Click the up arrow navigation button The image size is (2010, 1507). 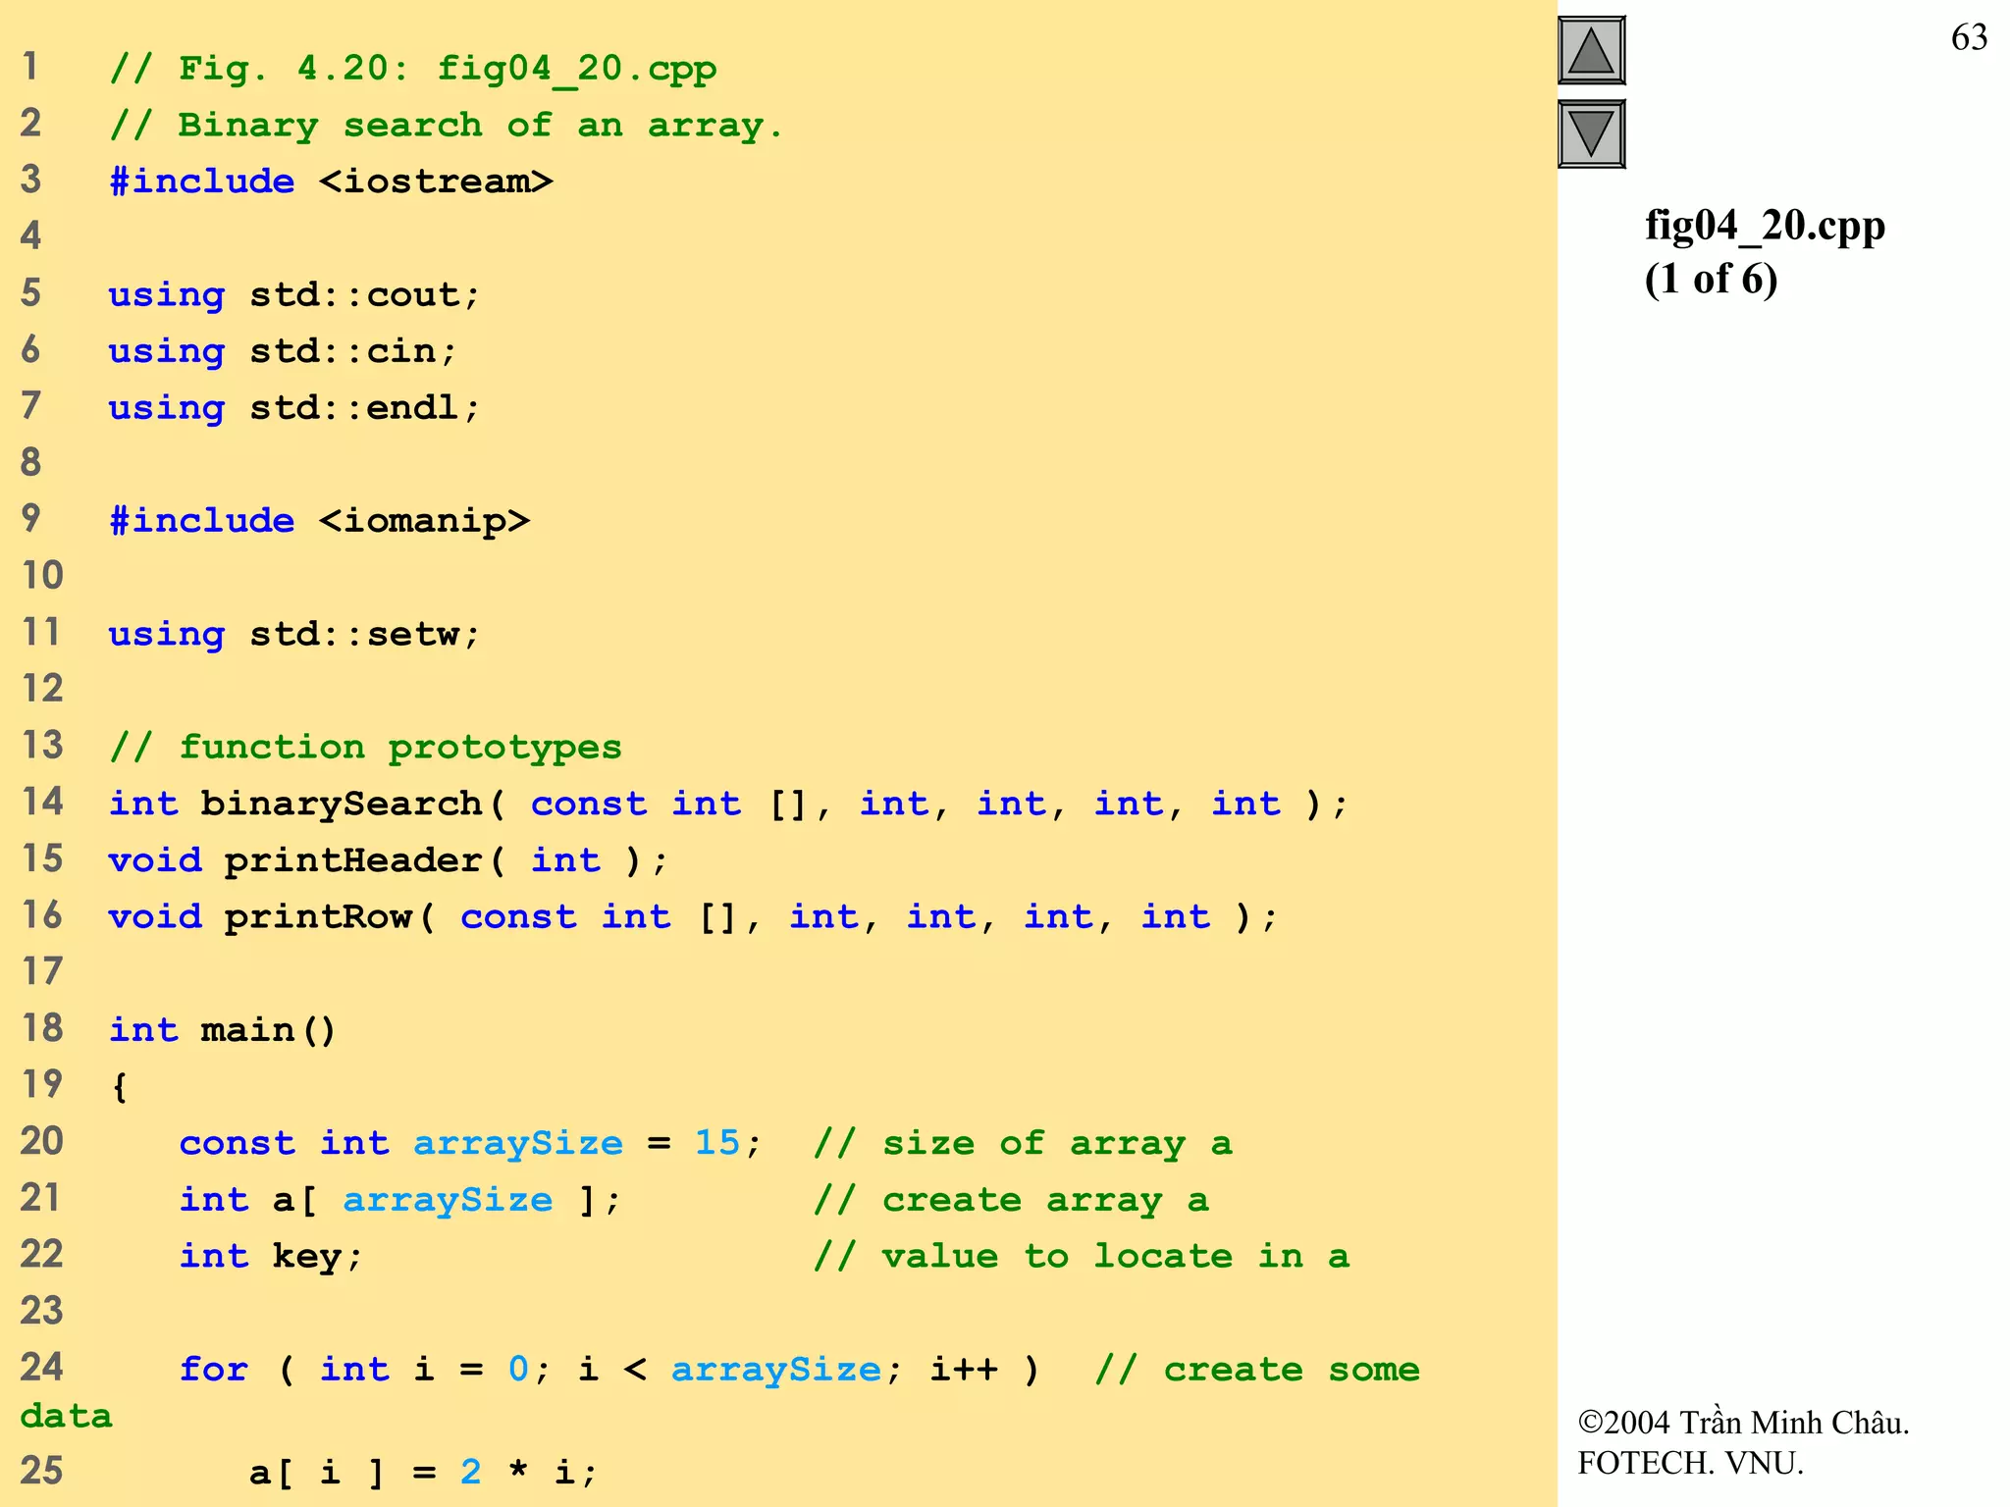tap(1591, 51)
